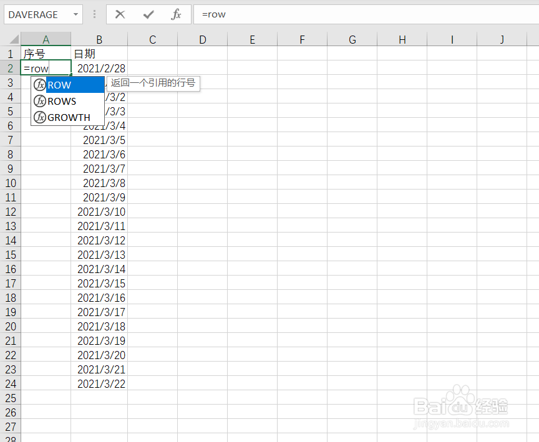Select row 1 header
The height and width of the screenshot is (442, 539).
click(11, 54)
